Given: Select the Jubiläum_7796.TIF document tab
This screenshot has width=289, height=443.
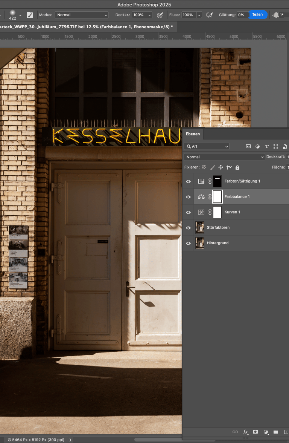Looking at the screenshot, I should (87, 26).
